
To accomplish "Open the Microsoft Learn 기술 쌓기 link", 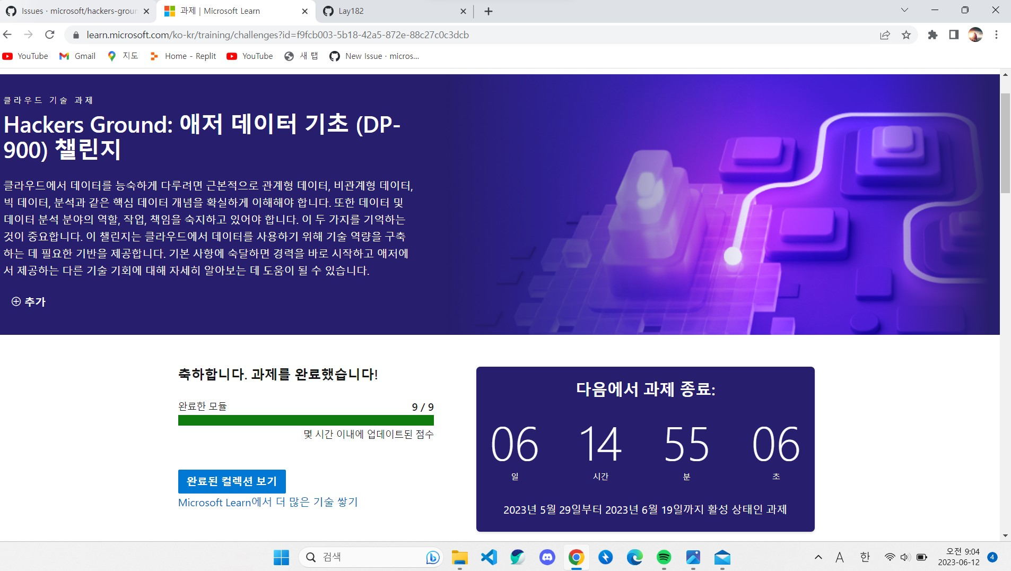I will click(267, 502).
